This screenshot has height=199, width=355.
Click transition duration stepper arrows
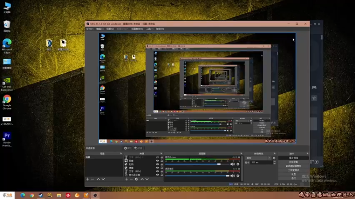(x=274, y=162)
